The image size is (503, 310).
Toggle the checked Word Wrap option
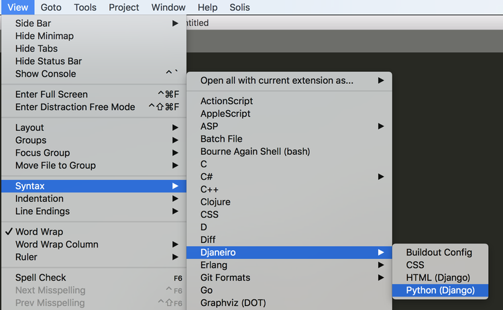pos(94,231)
